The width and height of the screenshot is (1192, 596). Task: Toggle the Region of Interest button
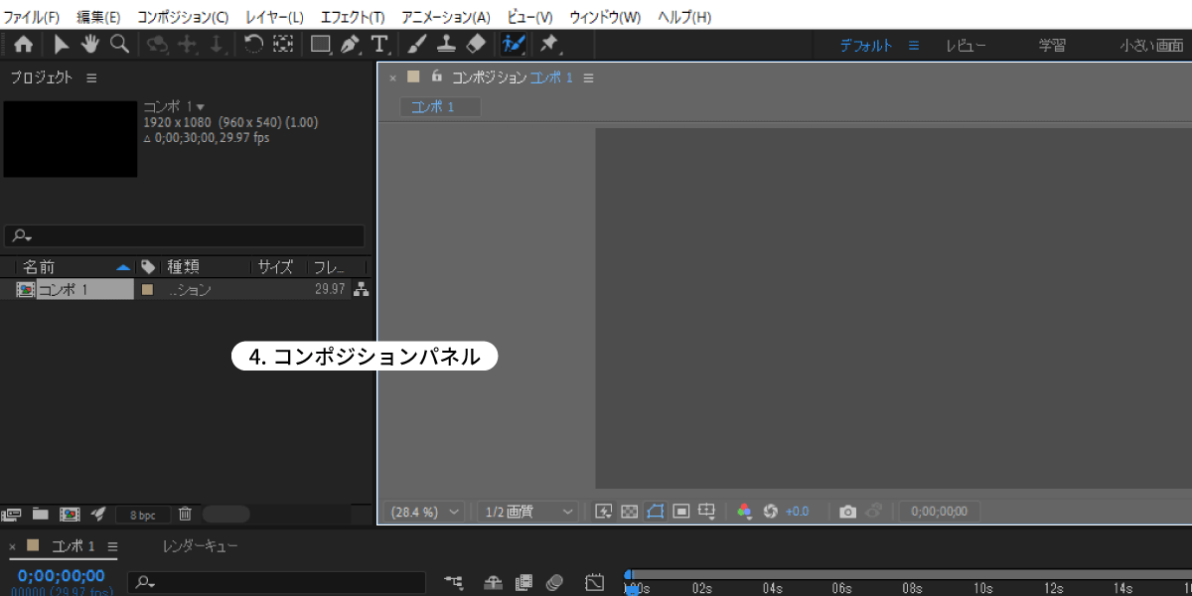click(680, 512)
